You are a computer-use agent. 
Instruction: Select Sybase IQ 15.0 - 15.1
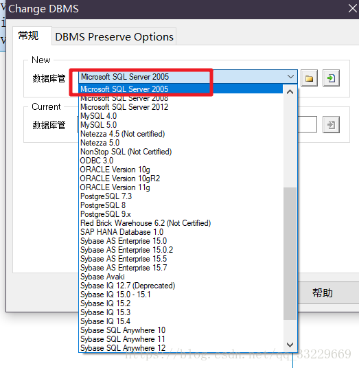click(181, 295)
